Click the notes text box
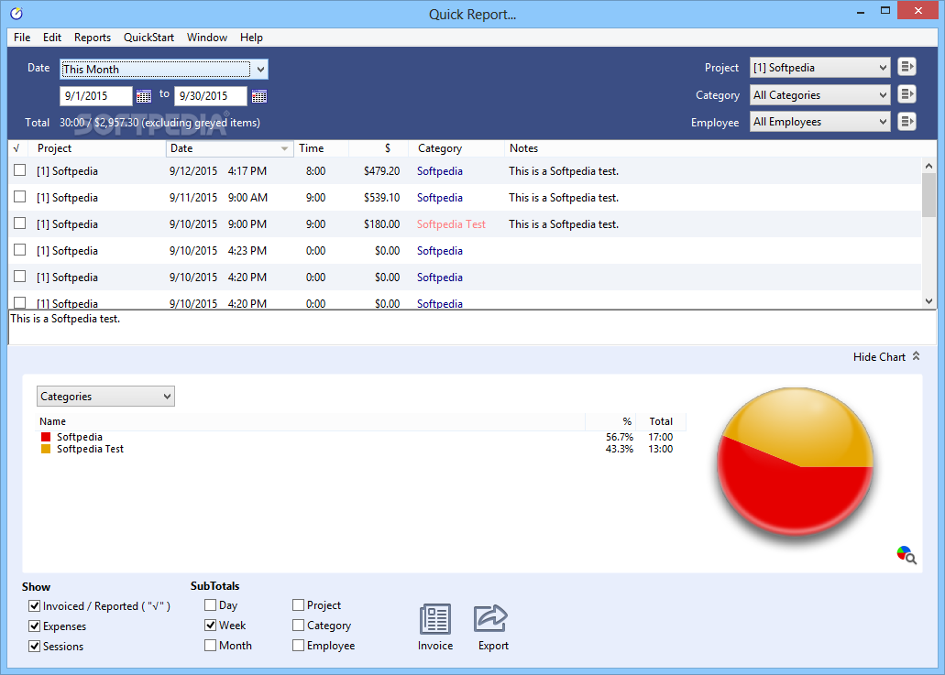 pos(473,328)
